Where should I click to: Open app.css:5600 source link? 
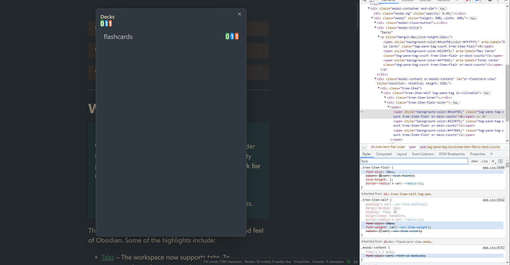(493, 167)
